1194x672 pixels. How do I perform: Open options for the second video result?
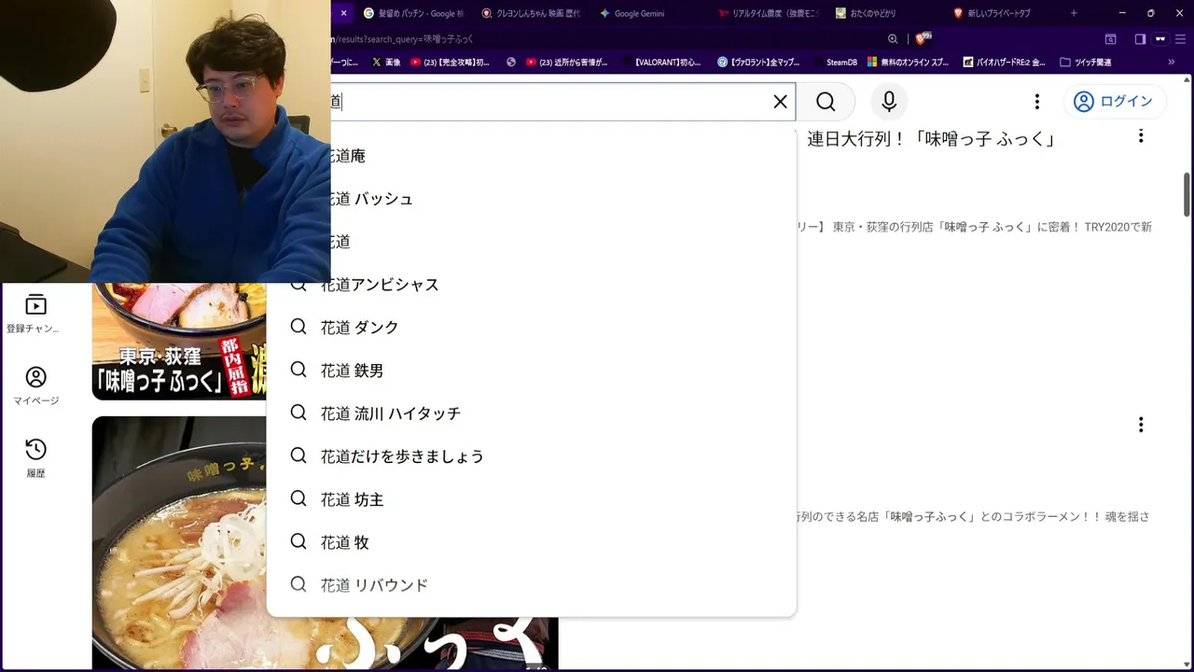tap(1140, 425)
